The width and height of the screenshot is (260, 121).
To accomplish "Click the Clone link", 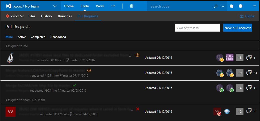I will point(247,16).
